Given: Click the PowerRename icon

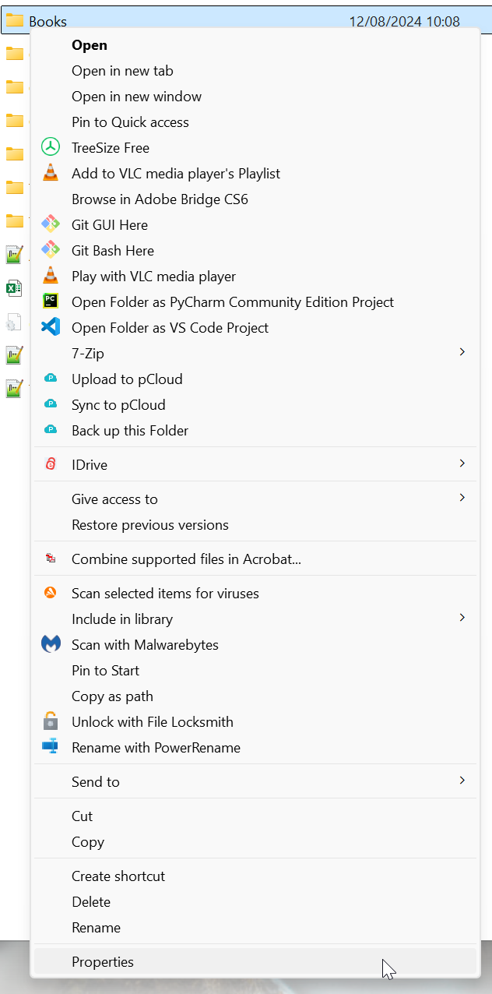Looking at the screenshot, I should (51, 748).
